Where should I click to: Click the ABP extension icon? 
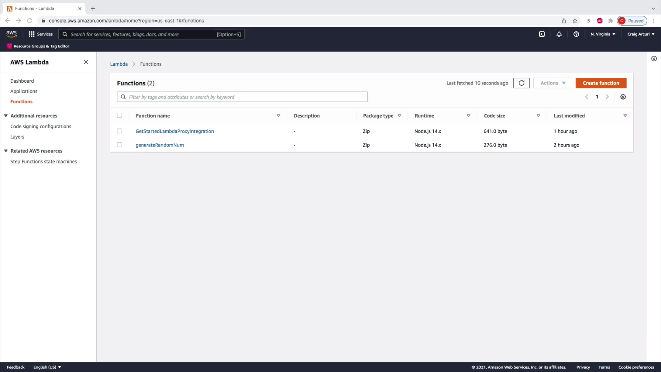600,21
